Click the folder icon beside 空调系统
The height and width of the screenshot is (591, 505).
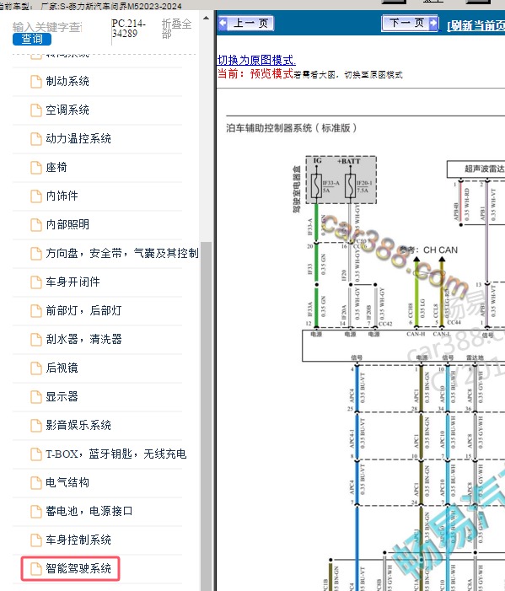(x=36, y=110)
